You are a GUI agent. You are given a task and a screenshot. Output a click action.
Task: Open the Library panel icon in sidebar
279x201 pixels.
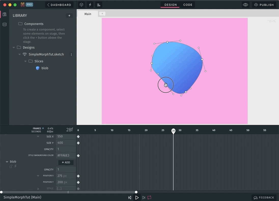coord(5,14)
